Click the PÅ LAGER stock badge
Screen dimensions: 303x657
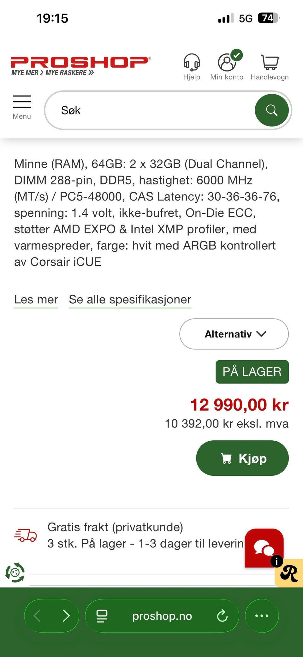(x=252, y=372)
